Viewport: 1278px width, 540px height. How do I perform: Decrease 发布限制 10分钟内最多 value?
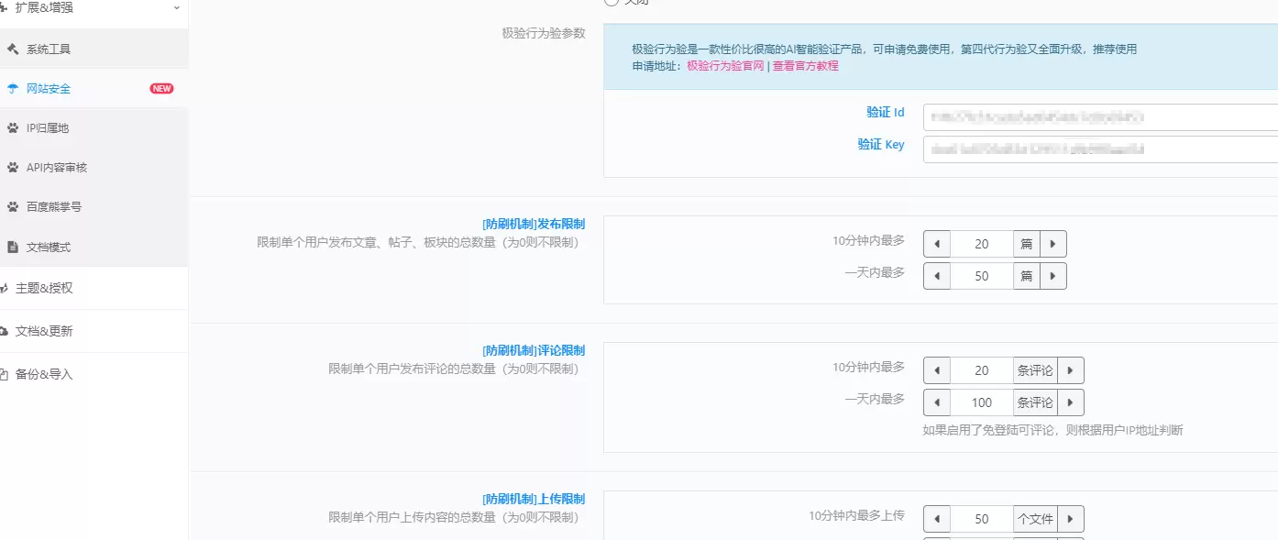tap(937, 244)
